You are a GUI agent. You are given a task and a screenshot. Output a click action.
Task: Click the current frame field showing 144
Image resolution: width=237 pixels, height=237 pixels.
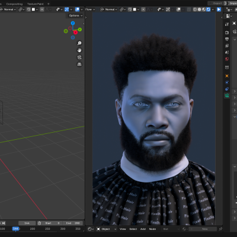27,223
